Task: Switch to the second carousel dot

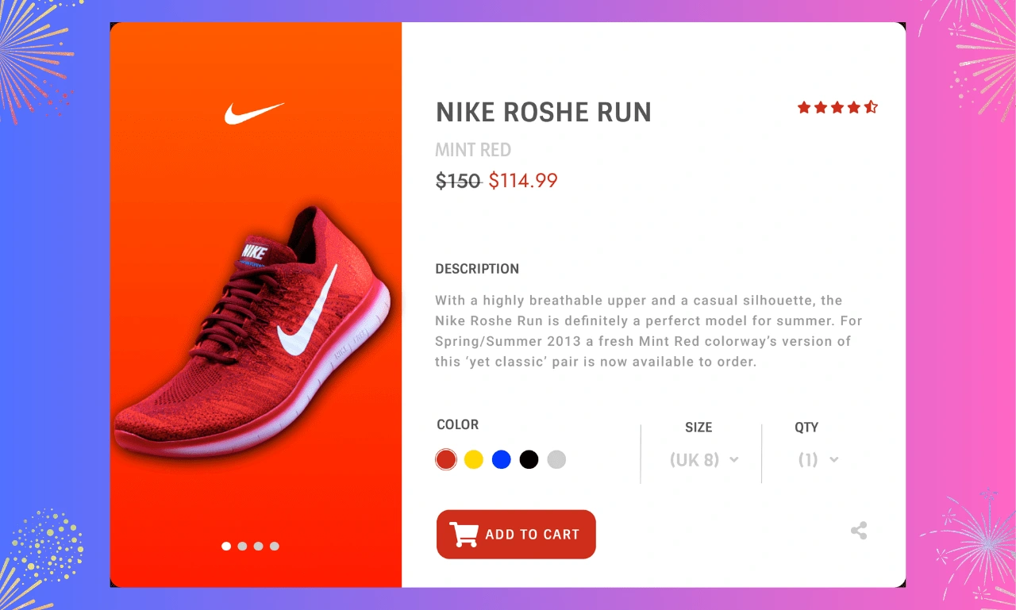Action: [x=242, y=546]
